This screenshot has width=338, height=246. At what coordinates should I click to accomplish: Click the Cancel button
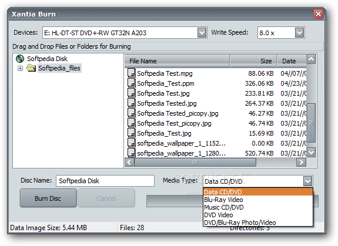pos(106,198)
